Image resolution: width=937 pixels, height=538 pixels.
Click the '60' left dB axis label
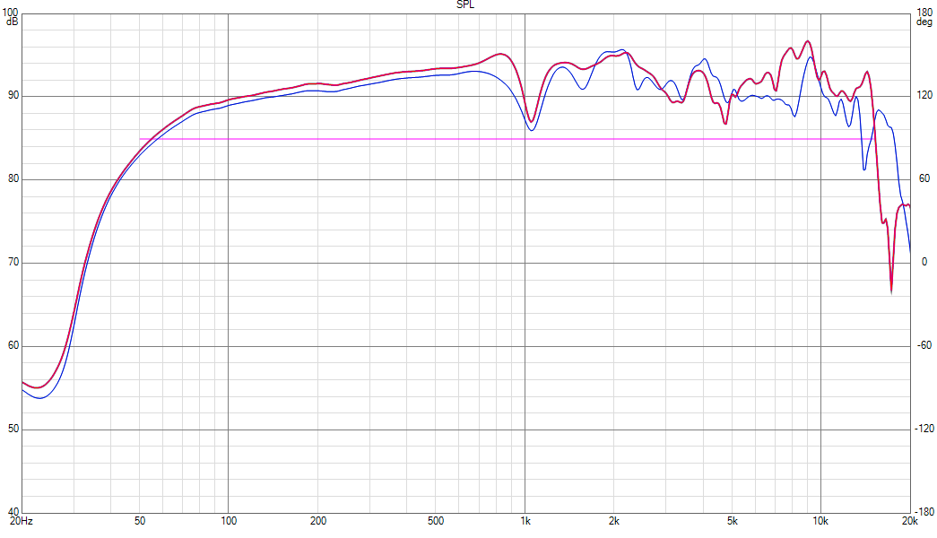point(13,345)
